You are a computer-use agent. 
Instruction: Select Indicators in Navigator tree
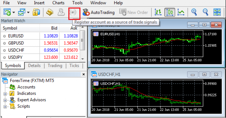(27, 93)
